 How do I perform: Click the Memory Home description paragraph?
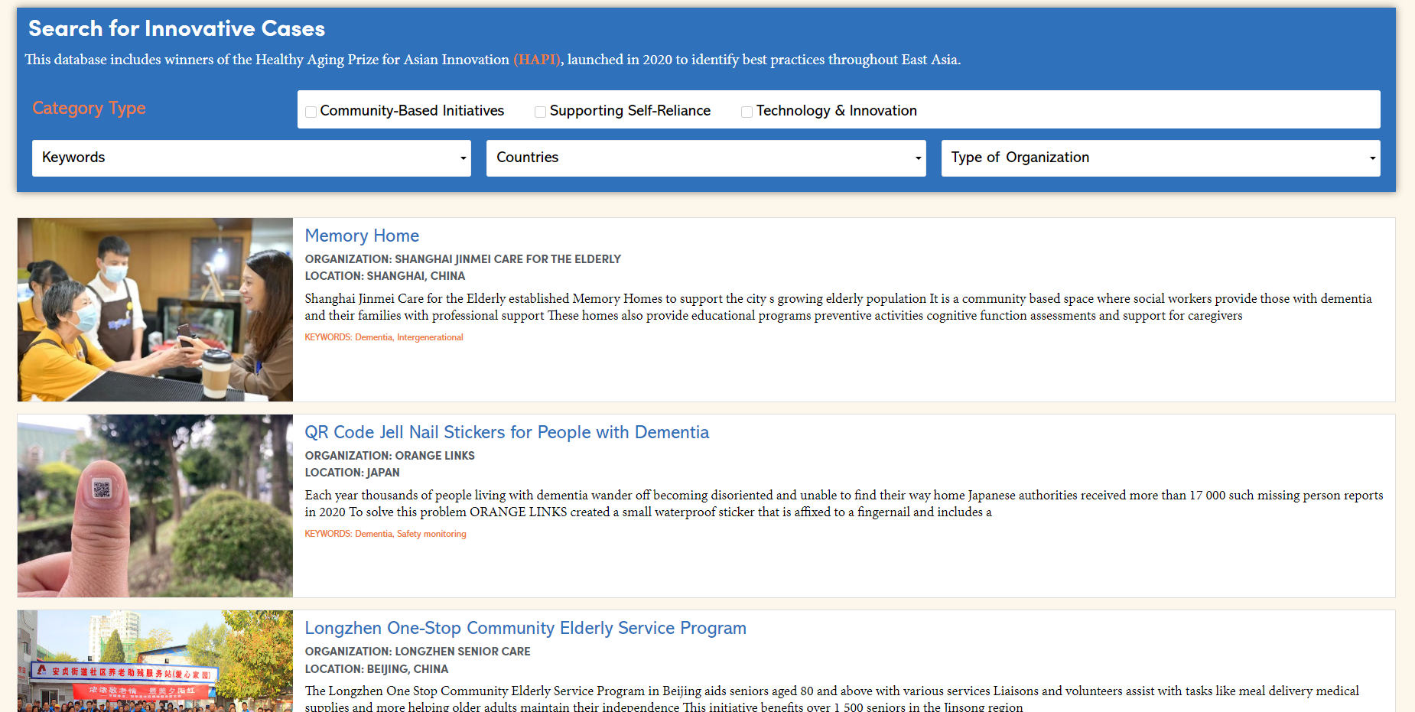838,307
